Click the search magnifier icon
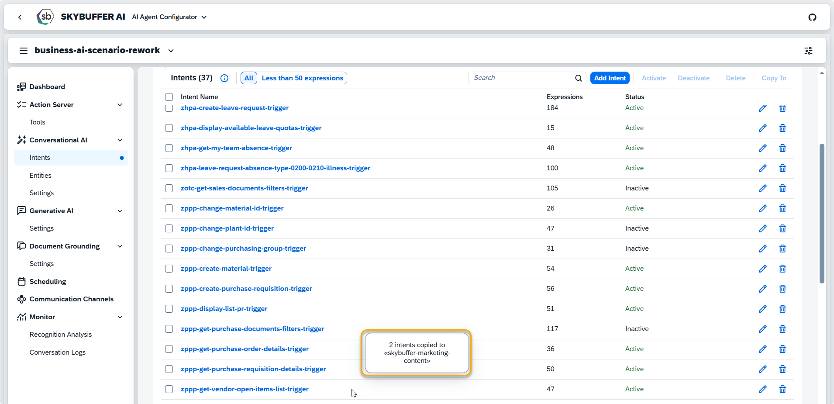Viewport: 834px width, 404px height. point(579,78)
